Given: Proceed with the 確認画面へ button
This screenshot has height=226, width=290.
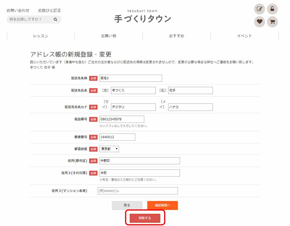Looking at the screenshot, I should (162, 205).
